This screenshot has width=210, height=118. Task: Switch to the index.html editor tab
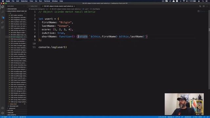point(34,6)
